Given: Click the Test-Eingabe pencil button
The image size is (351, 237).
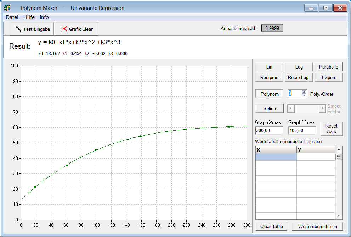Looking at the screenshot, I should (x=32, y=29).
